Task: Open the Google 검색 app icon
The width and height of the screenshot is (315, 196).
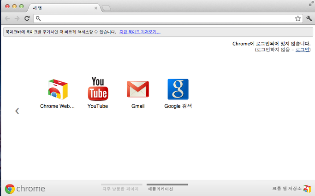Action: coord(178,89)
